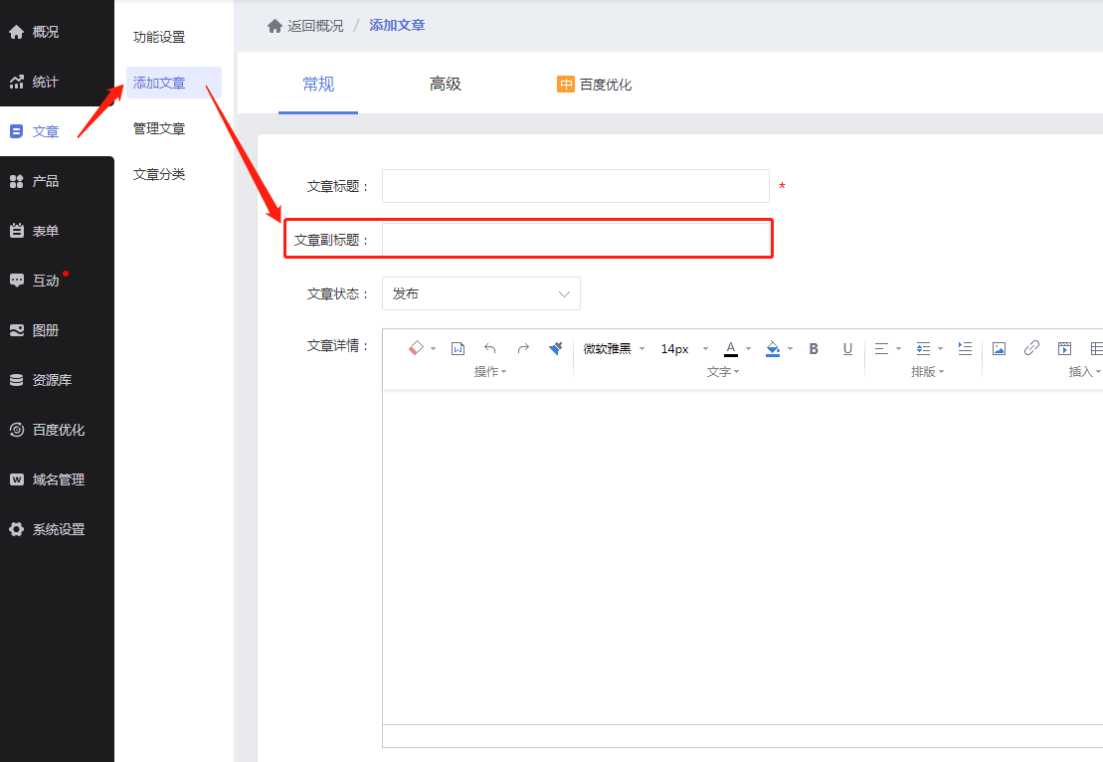The height and width of the screenshot is (762, 1103).
Task: Expand the 插入 group menu
Action: coord(1085,371)
